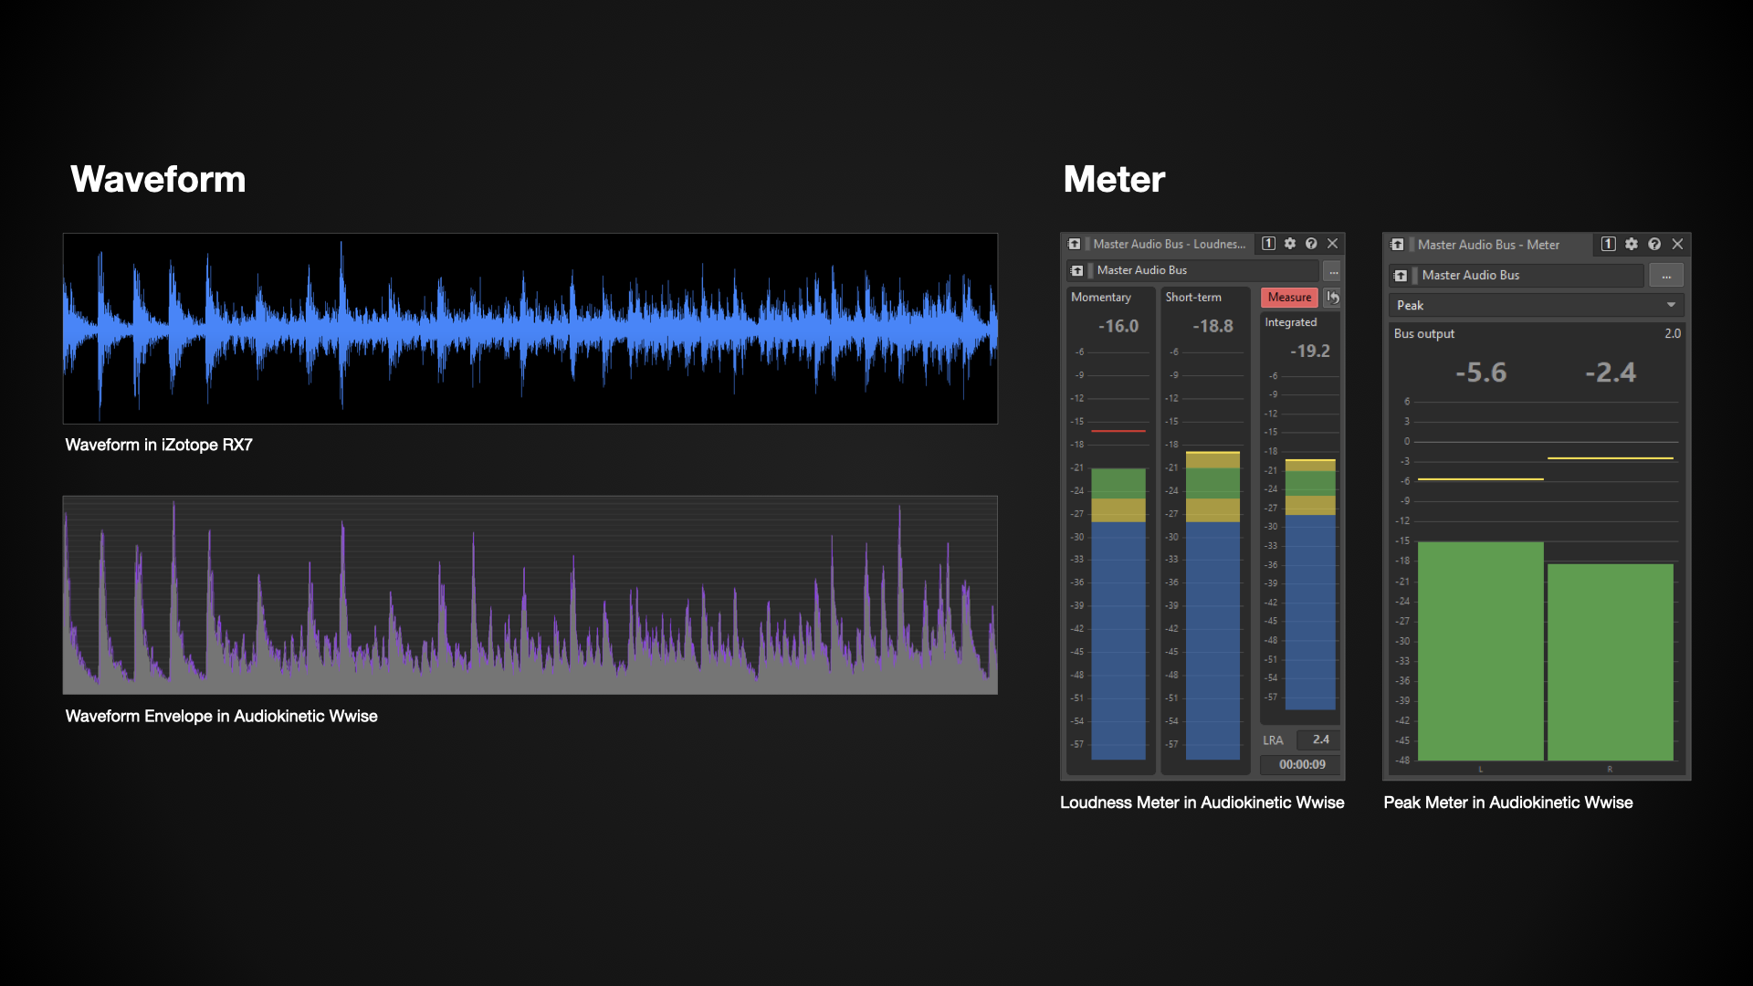Click the Integrated value -19.2
1753x986 pixels.
tap(1310, 351)
